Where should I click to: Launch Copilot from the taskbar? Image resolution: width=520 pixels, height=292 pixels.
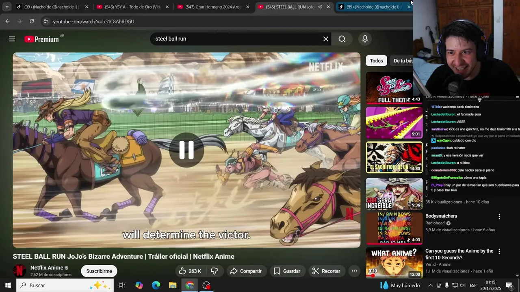pos(139,285)
